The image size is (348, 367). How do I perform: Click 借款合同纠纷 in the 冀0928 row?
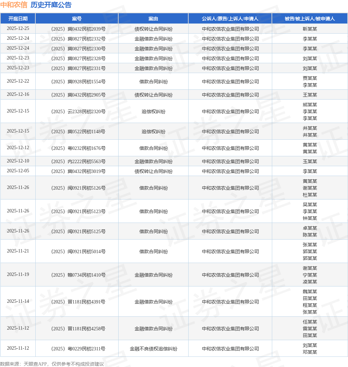click(154, 82)
